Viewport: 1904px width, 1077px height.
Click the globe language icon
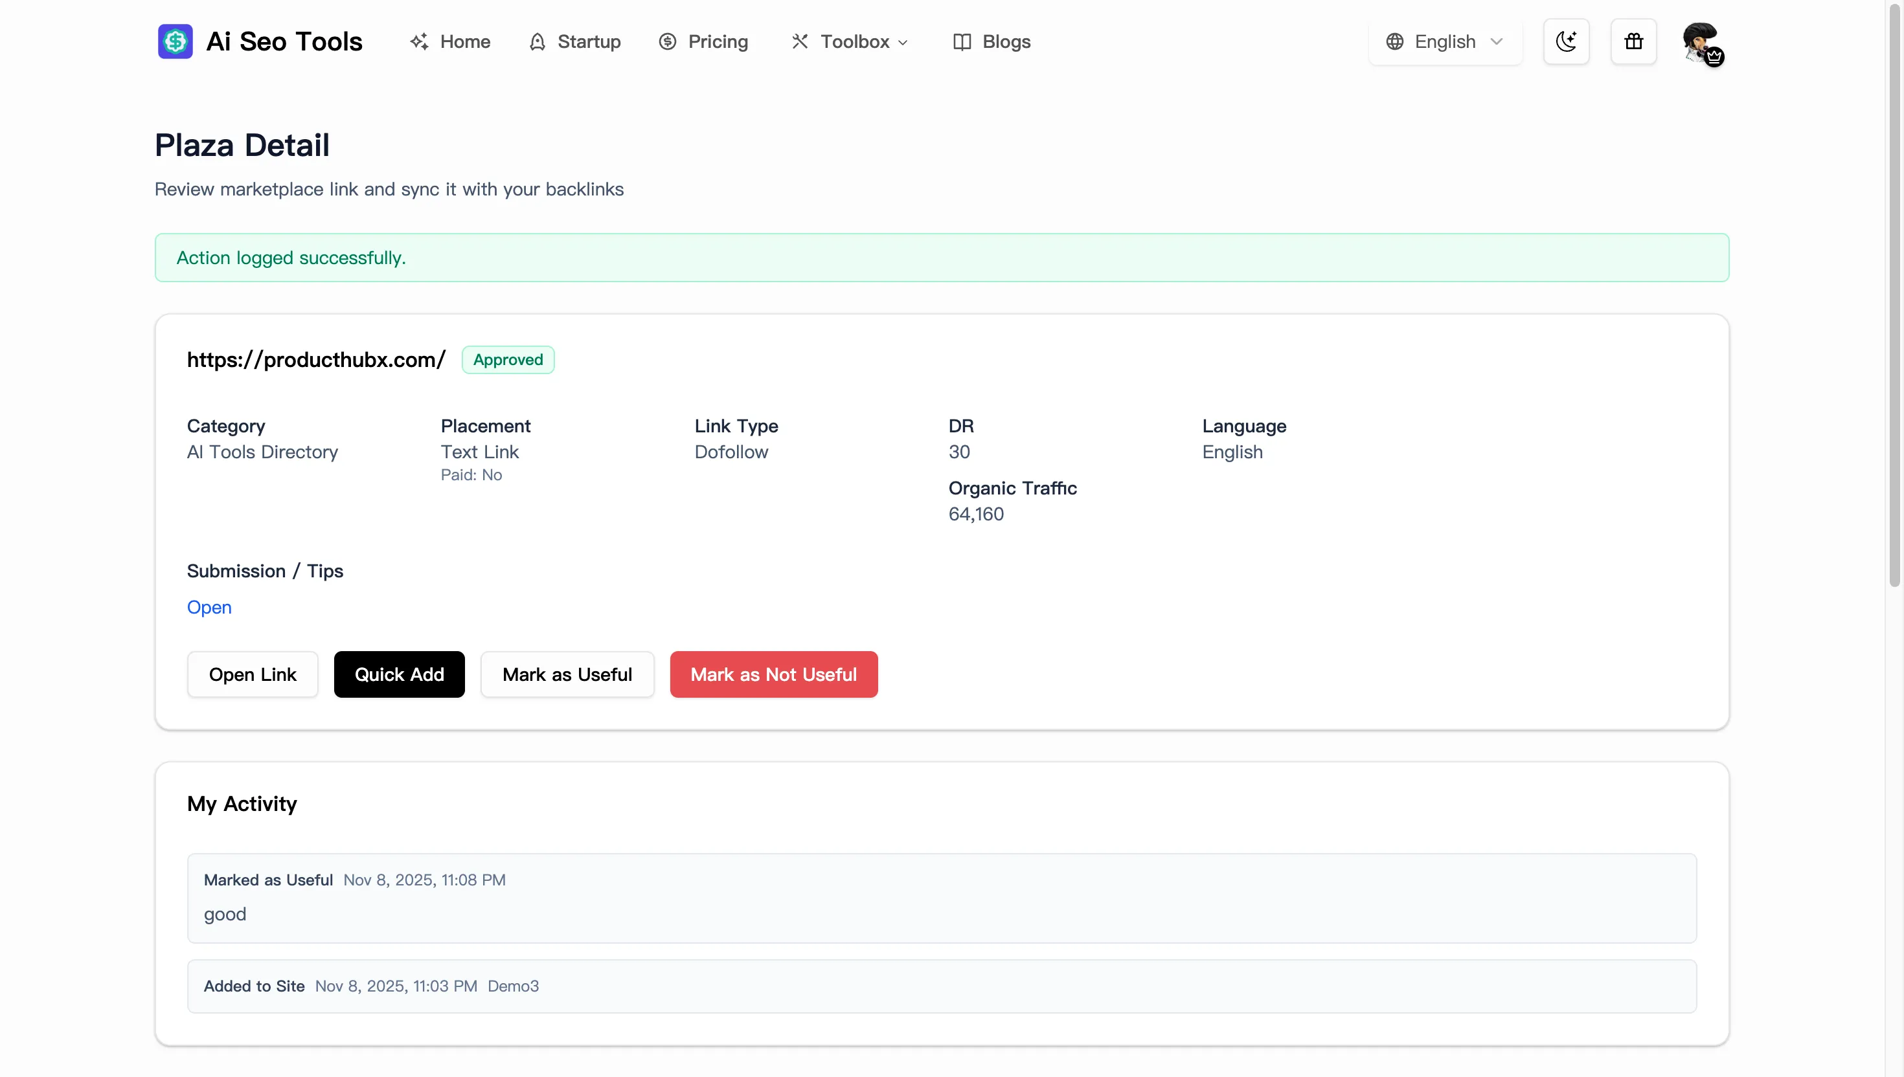coord(1394,41)
